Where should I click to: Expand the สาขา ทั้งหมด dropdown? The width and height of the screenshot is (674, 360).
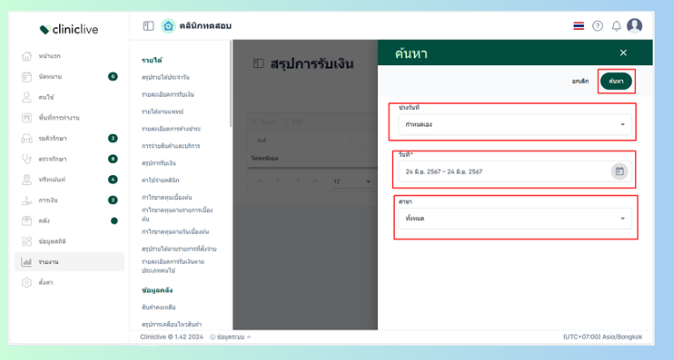click(x=515, y=218)
